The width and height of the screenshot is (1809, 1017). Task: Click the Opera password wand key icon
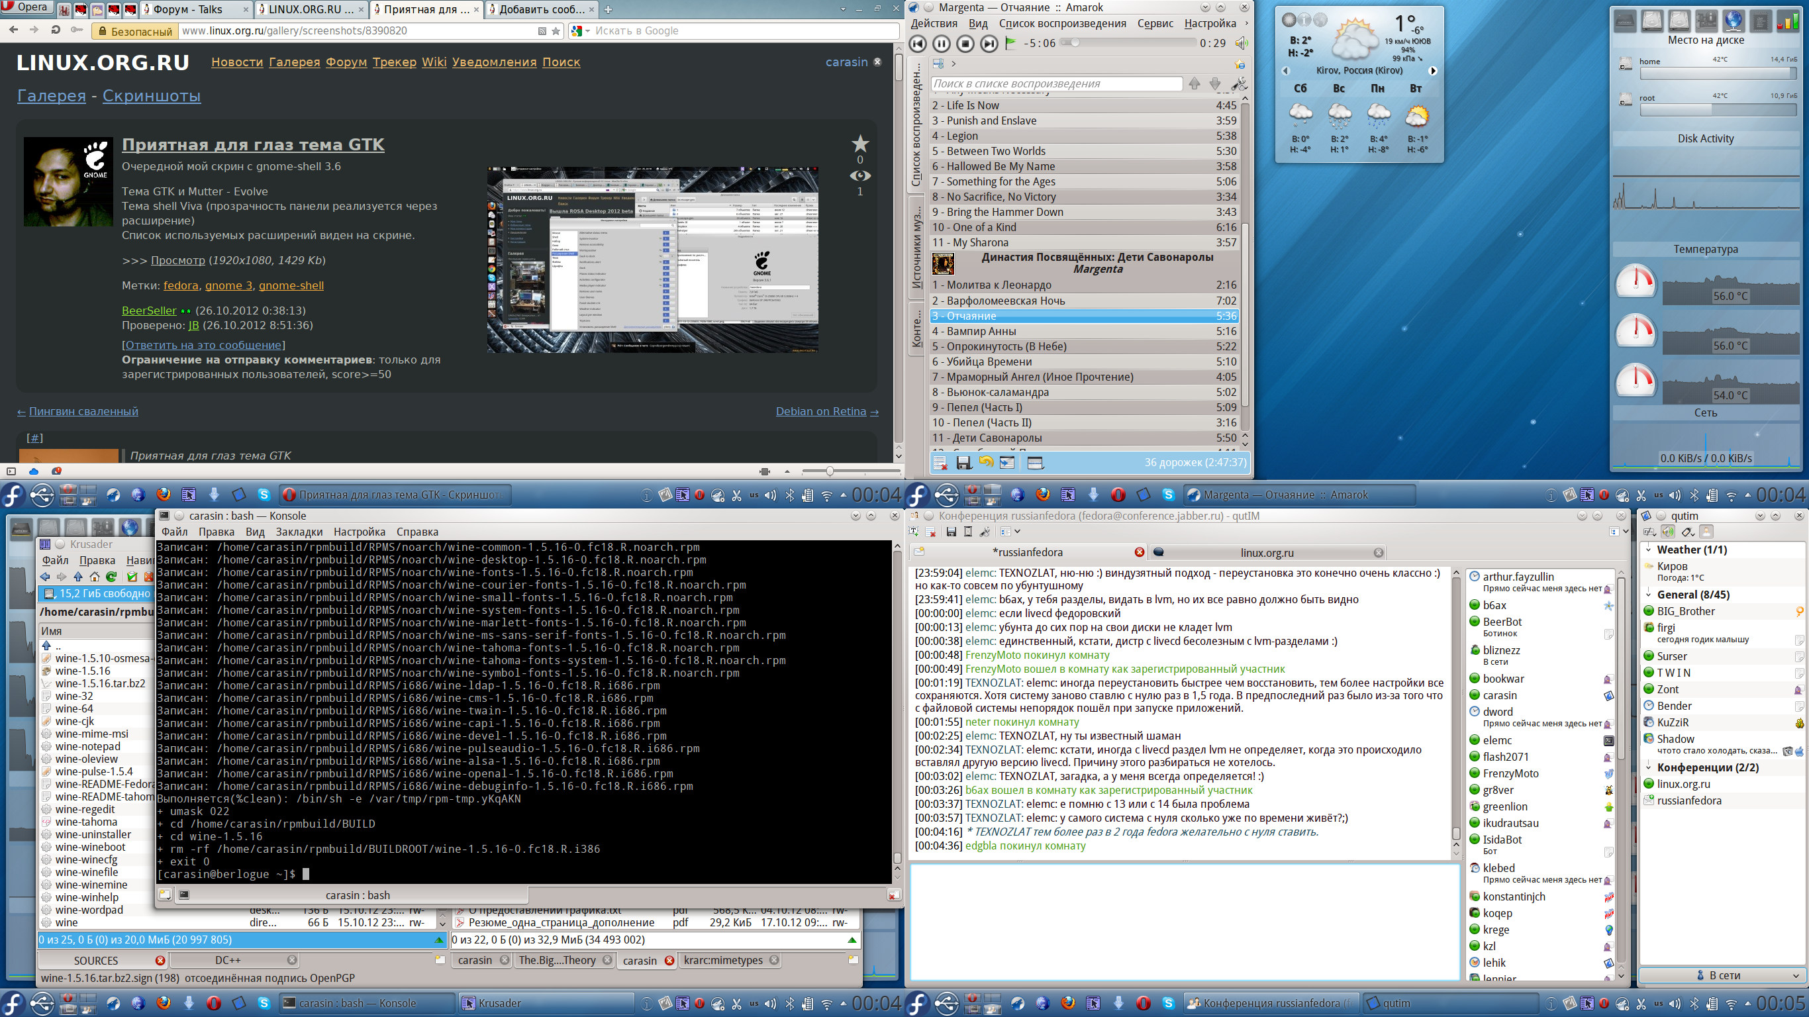tap(78, 30)
